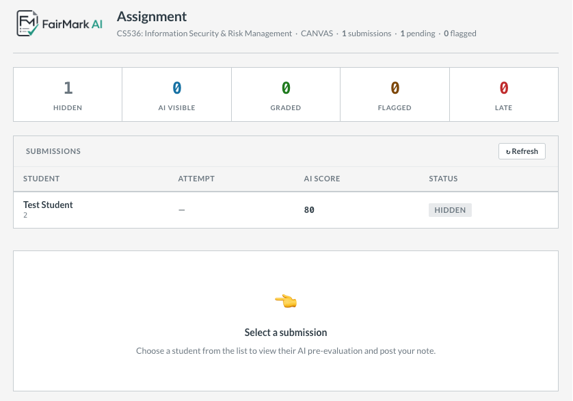573x401 pixels.
Task: Click the STUDENT column header
Action: 41,179
